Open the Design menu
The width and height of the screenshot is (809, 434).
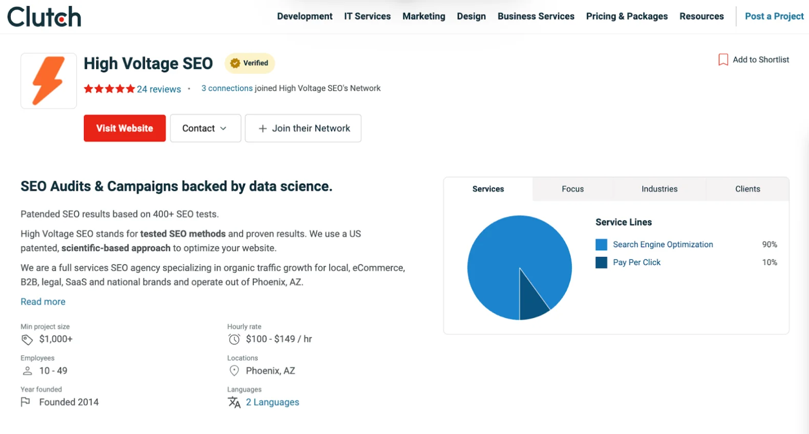point(472,16)
